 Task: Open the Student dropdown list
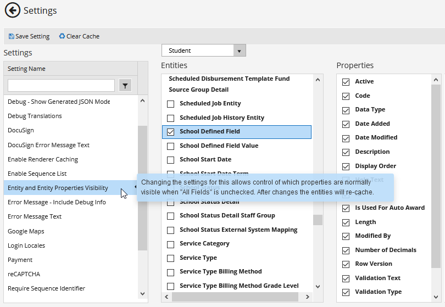tap(238, 51)
